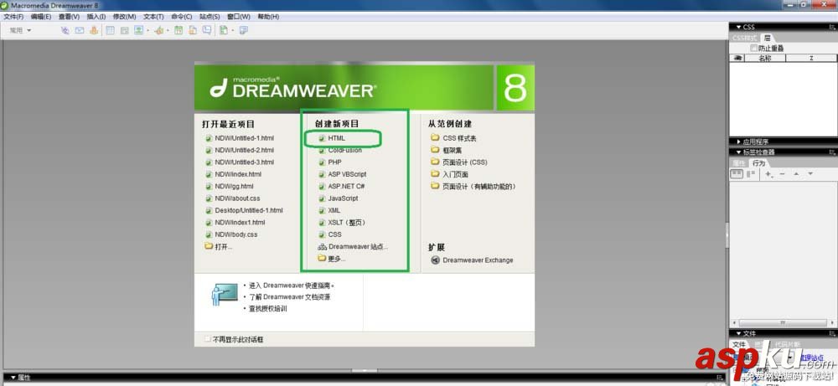Click the Show All Events button in the Behaviors panel
This screenshot has width=838, height=386.
[x=750, y=174]
